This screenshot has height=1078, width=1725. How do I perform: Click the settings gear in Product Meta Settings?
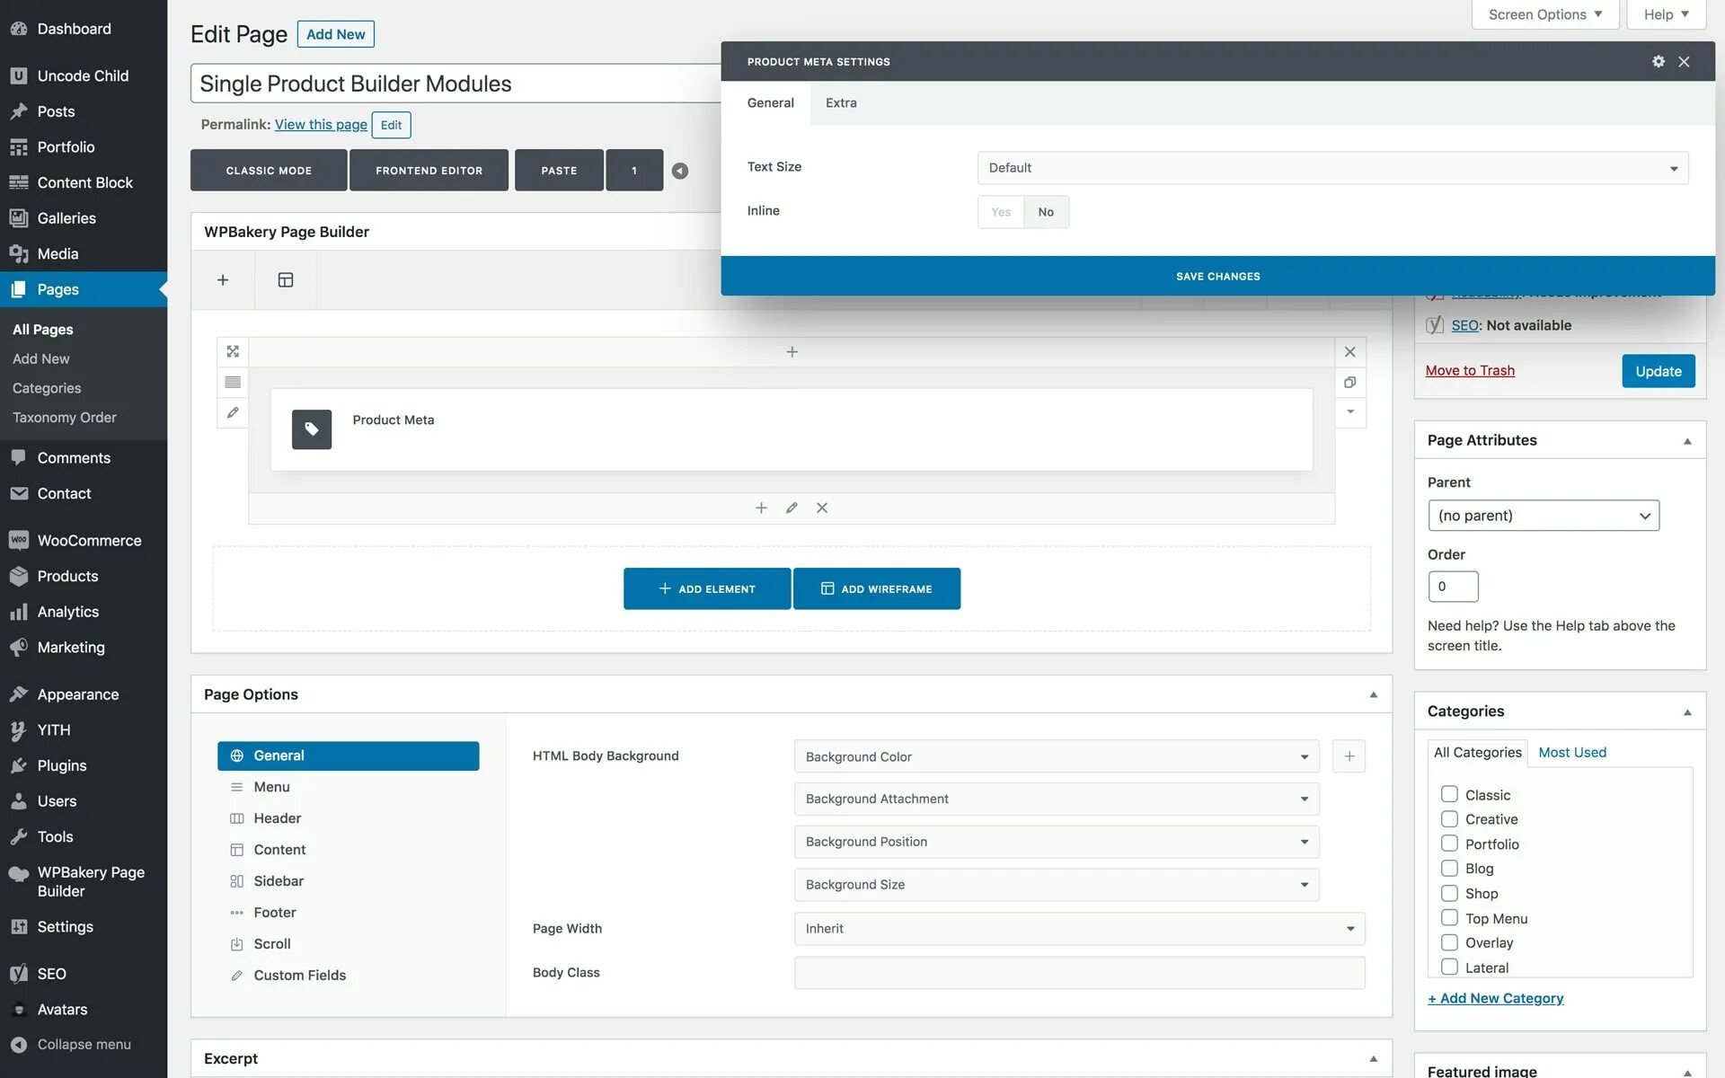click(1658, 61)
